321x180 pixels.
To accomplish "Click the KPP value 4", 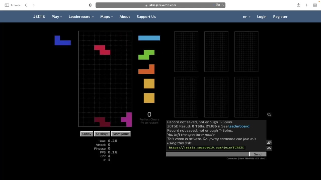I will coord(109,156).
